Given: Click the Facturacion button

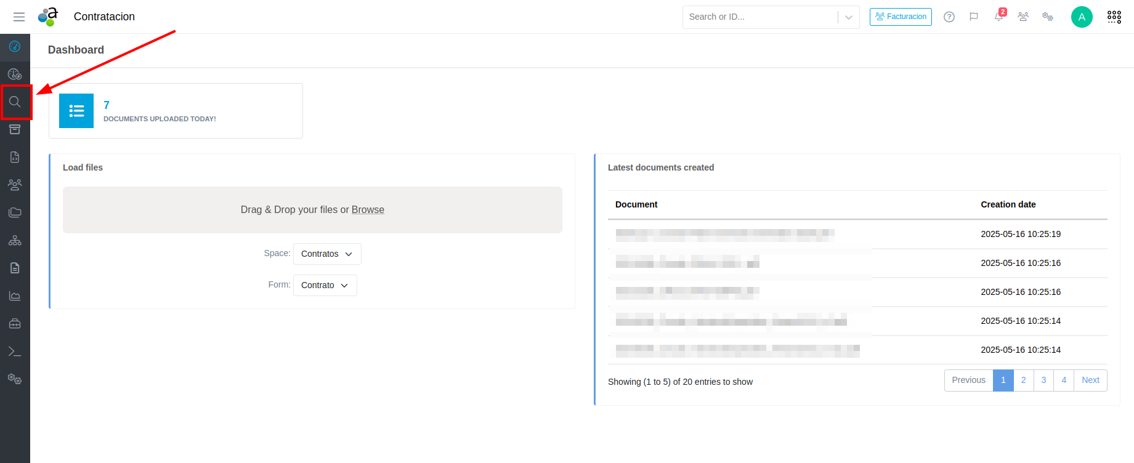Looking at the screenshot, I should click(901, 17).
